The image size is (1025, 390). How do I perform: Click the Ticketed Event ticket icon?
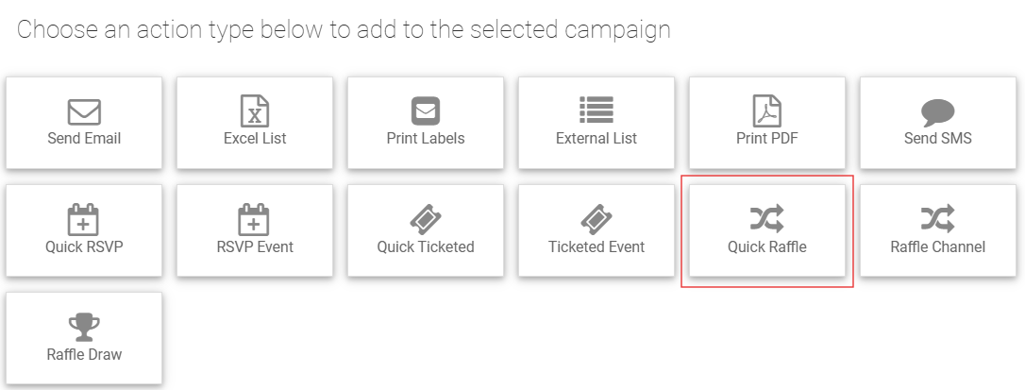[597, 219]
